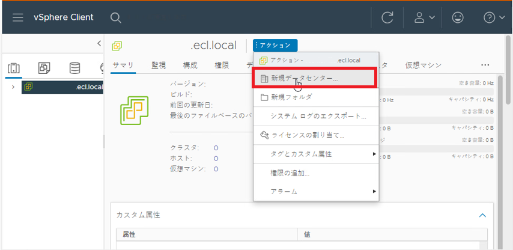
Task: Choose 新規データセンター from the menu
Action: pos(304,78)
